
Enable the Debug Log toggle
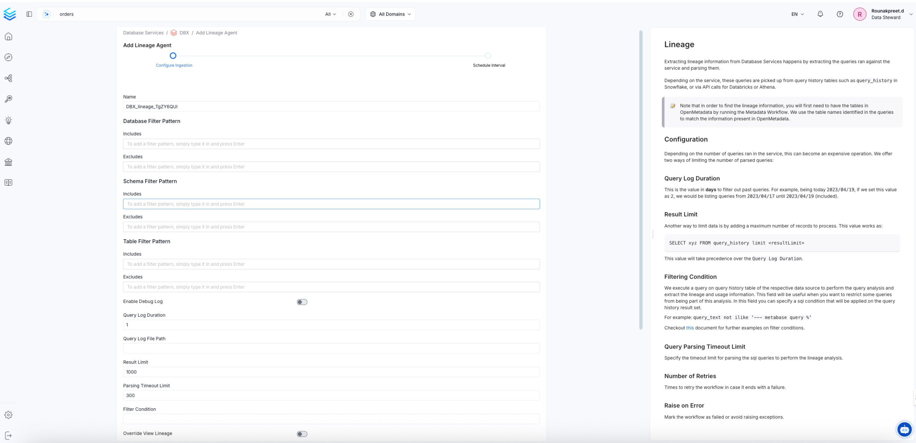point(302,301)
